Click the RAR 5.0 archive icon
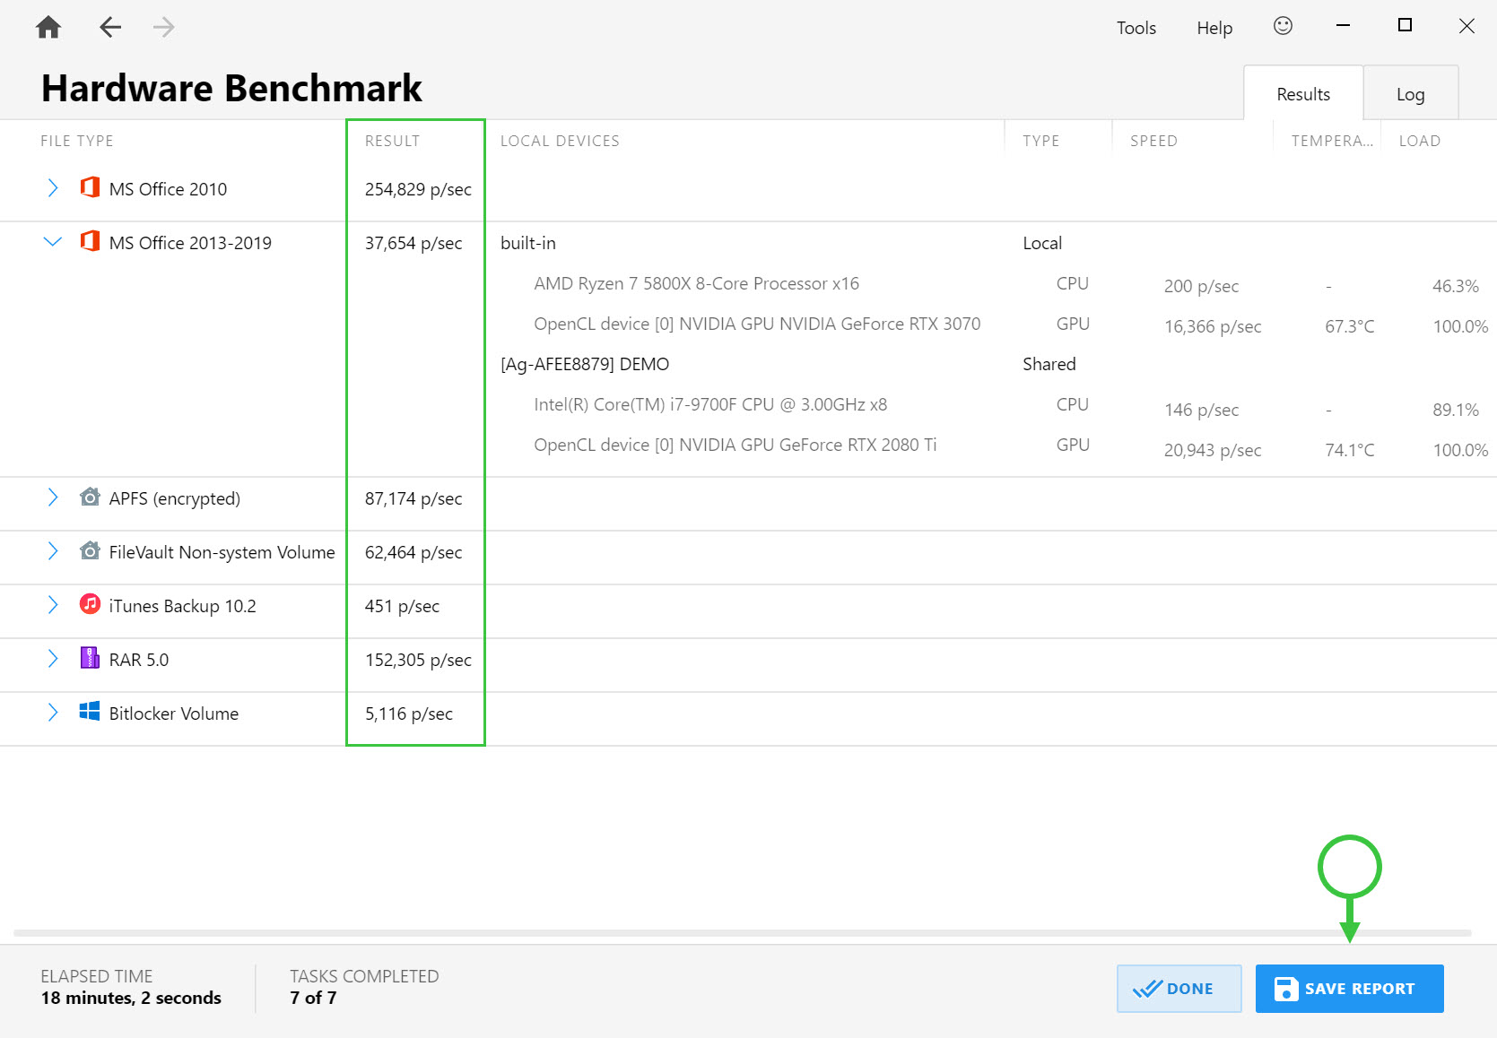 click(x=89, y=659)
